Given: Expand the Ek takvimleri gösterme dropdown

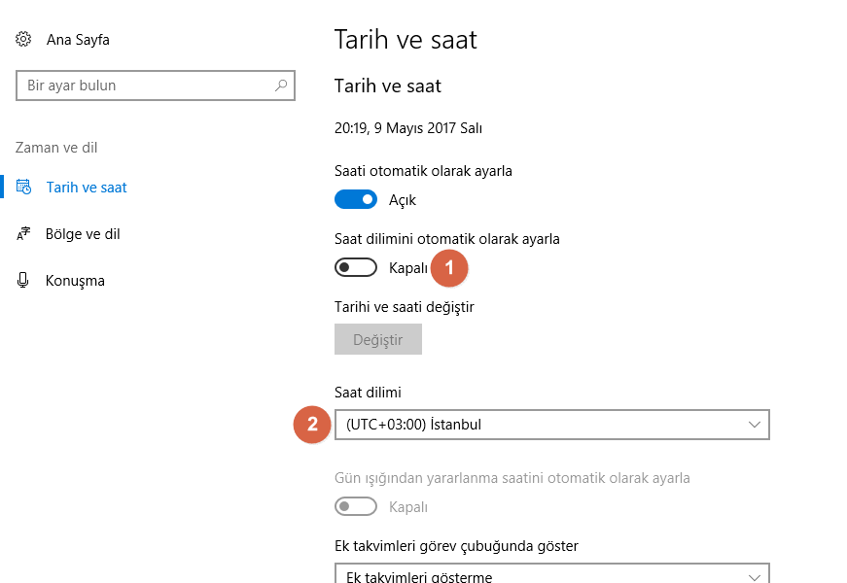Looking at the screenshot, I should click(x=551, y=573).
